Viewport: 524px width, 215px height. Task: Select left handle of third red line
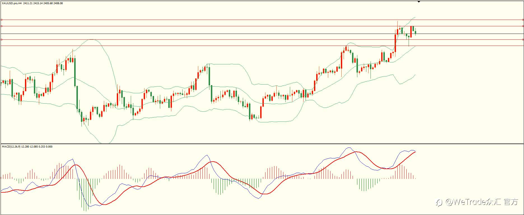pyautogui.click(x=1, y=39)
